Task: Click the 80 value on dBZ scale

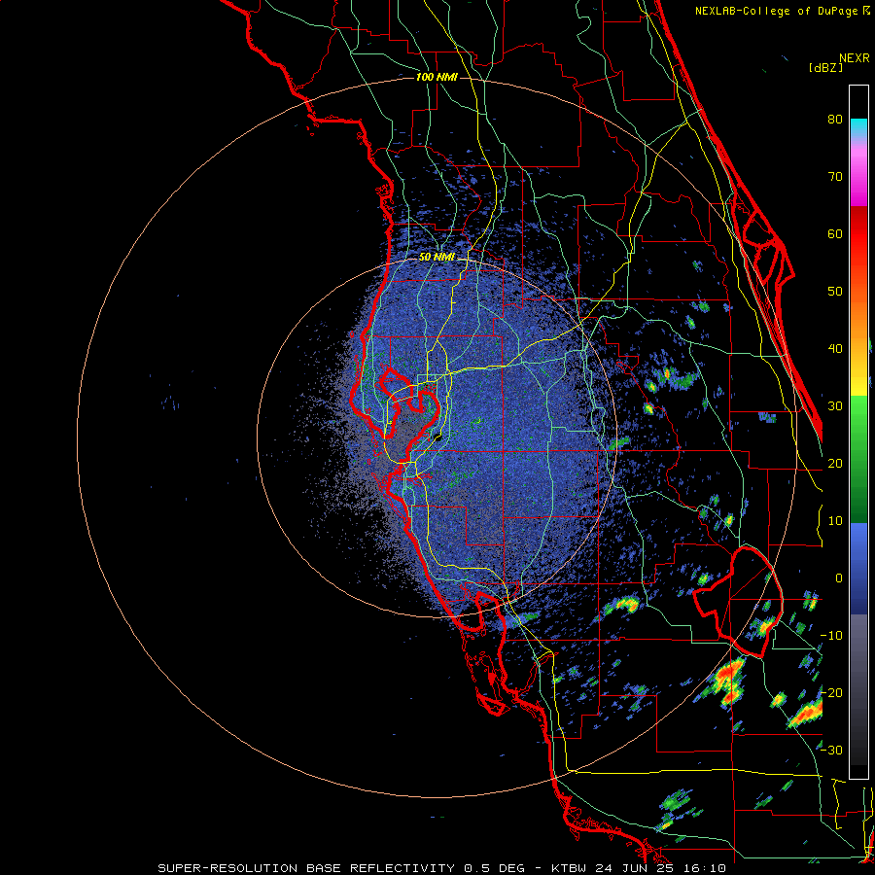Action: click(835, 120)
